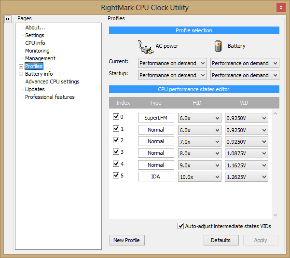Uncheck performance state index 4
Viewport: 290px width, 258px height.
[116, 163]
